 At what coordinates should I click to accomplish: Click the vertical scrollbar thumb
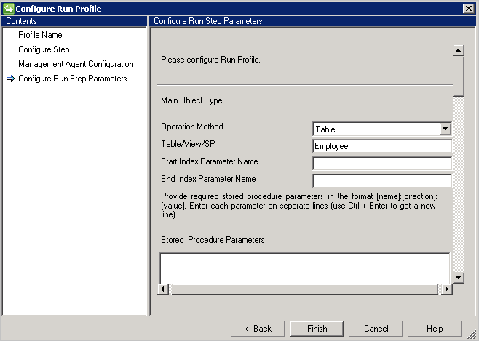[x=458, y=76]
